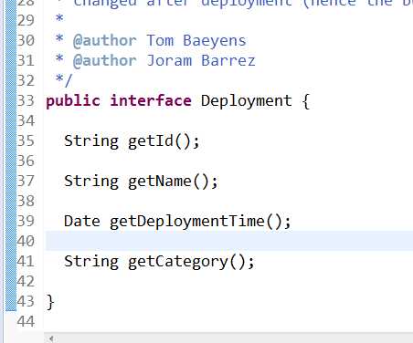Click line number 44 in the gutter
Image resolution: width=413 pixels, height=343 pixels.
tap(26, 321)
